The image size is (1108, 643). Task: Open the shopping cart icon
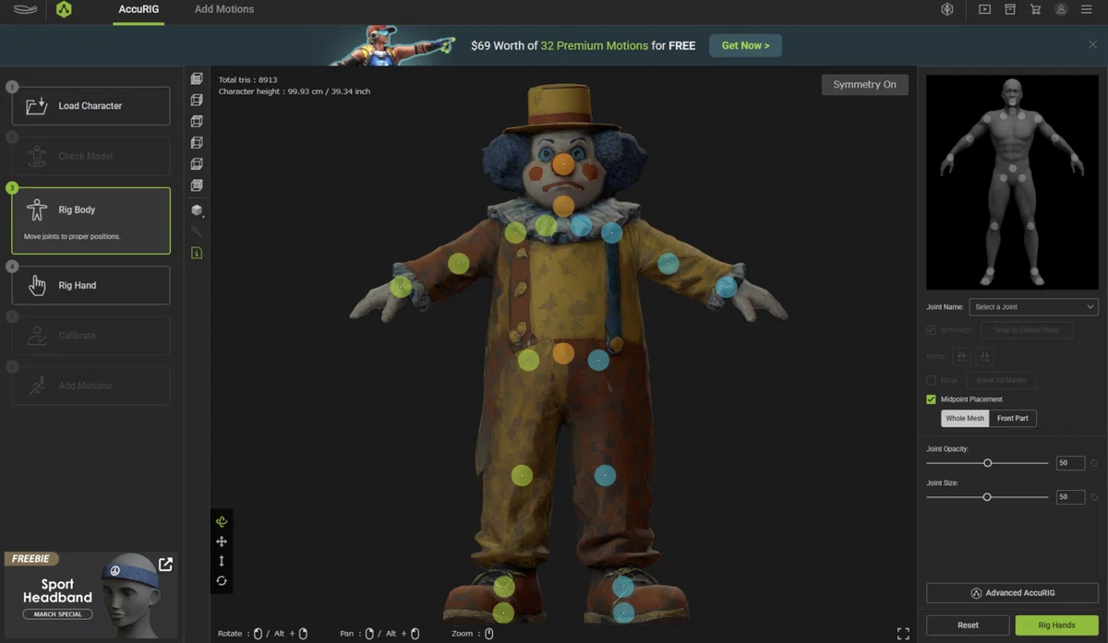pos(1035,9)
